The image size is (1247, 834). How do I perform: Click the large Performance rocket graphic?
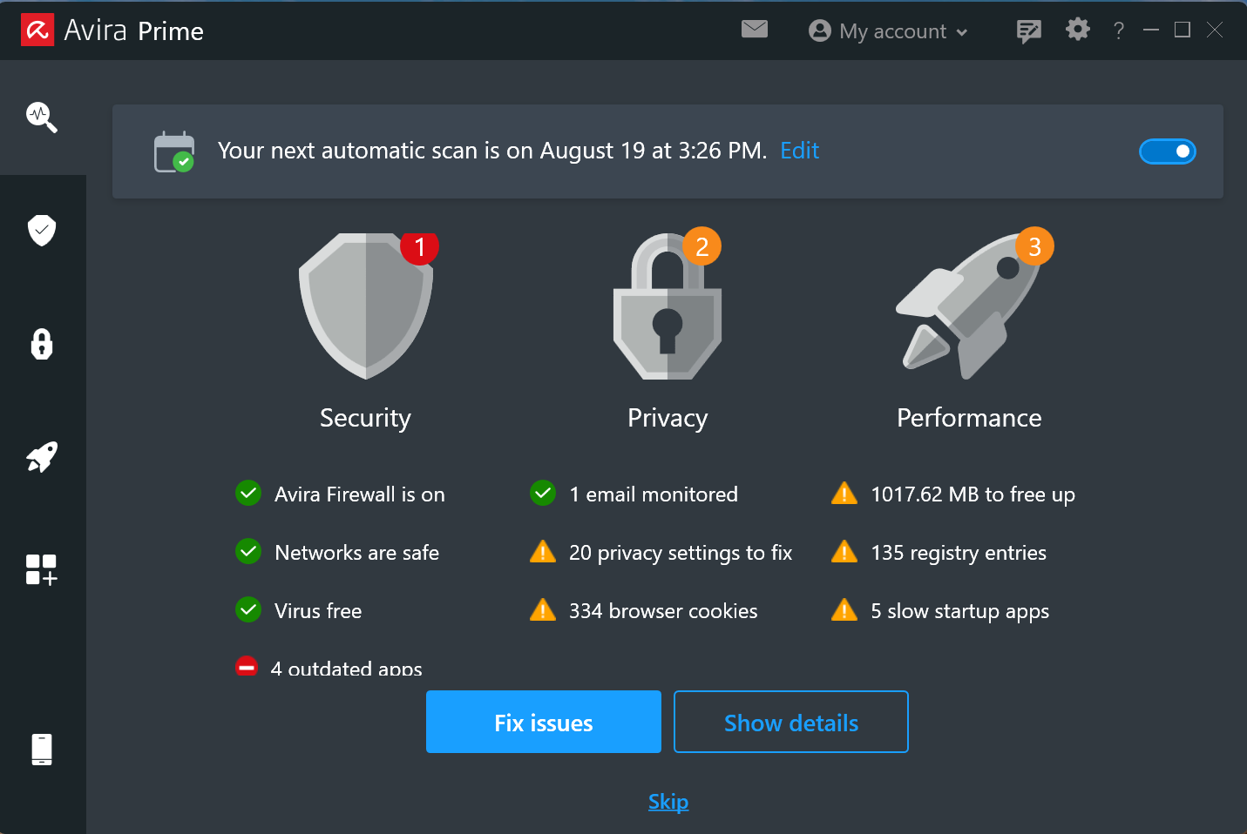[x=967, y=306]
